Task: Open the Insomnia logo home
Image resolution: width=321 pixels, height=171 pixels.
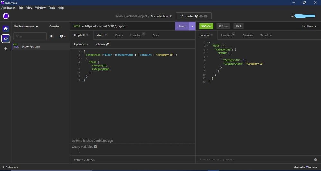Action: point(6,16)
